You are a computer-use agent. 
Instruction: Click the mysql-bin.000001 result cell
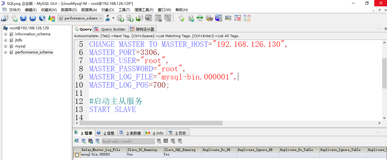[104, 155]
